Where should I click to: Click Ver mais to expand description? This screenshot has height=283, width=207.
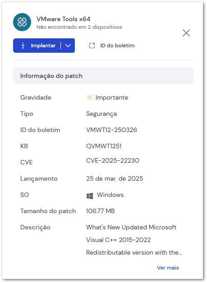(x=168, y=268)
